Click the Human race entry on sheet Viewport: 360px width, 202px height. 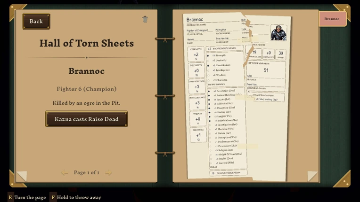point(190,39)
